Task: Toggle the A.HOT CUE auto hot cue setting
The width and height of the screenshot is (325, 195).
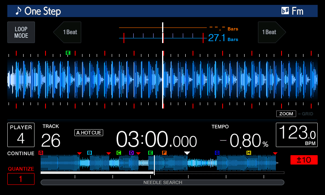Action: click(89, 132)
